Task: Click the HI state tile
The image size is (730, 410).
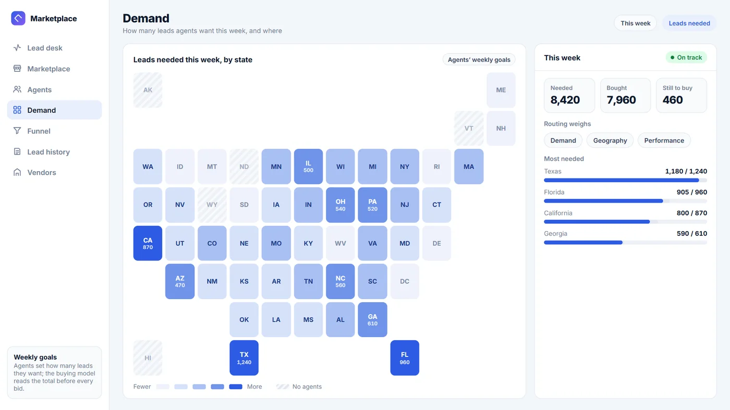Action: coord(148,358)
